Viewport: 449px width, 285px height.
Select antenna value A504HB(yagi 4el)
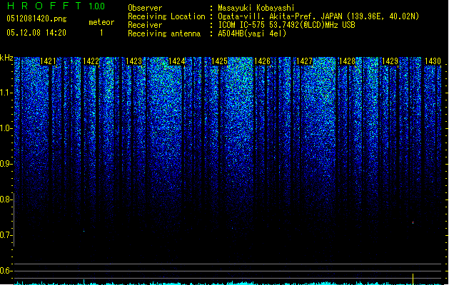[x=252, y=33]
